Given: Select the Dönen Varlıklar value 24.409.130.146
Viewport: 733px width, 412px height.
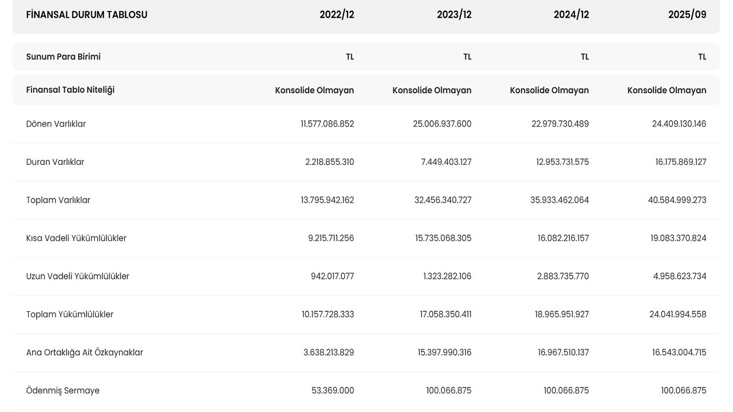Looking at the screenshot, I should pyautogui.click(x=679, y=124).
